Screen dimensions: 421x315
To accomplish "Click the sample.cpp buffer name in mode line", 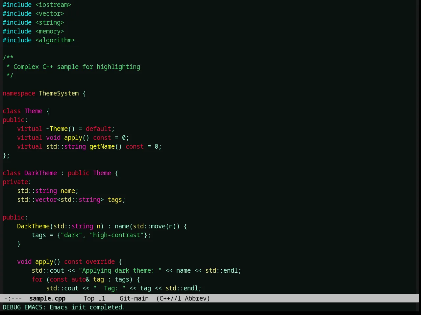I will (47, 298).
